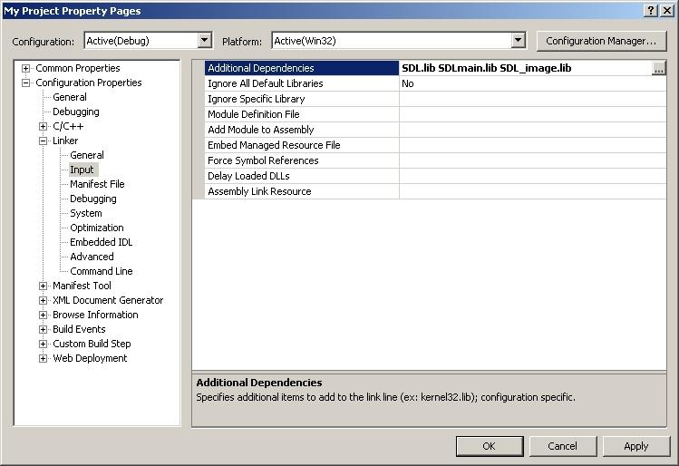Open the Debugging page under Linker
This screenshot has width=679, height=466.
(93, 199)
